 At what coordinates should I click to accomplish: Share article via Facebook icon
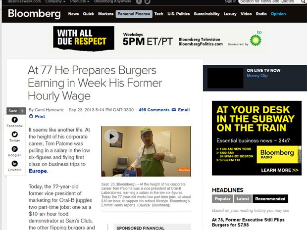click(x=15, y=120)
